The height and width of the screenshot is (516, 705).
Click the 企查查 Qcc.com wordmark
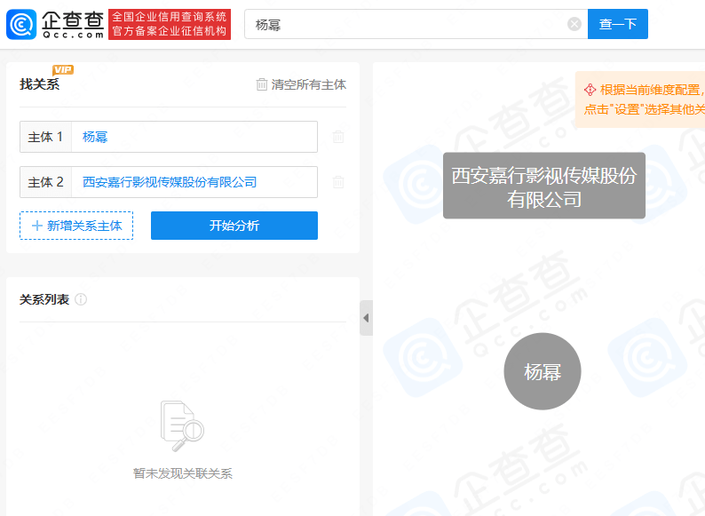tap(73, 24)
